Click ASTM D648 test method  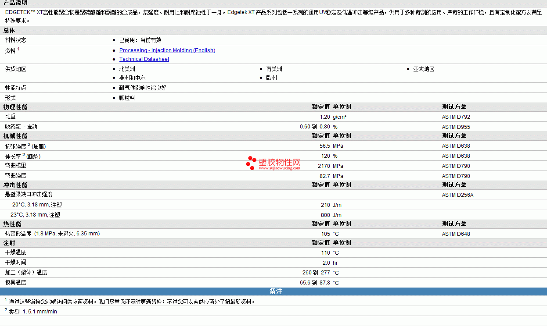point(456,234)
